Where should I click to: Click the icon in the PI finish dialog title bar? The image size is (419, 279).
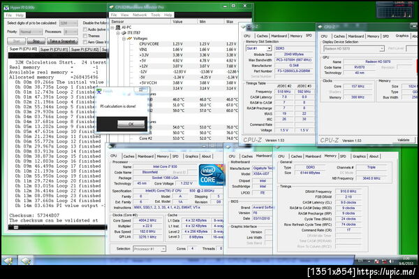99,91
